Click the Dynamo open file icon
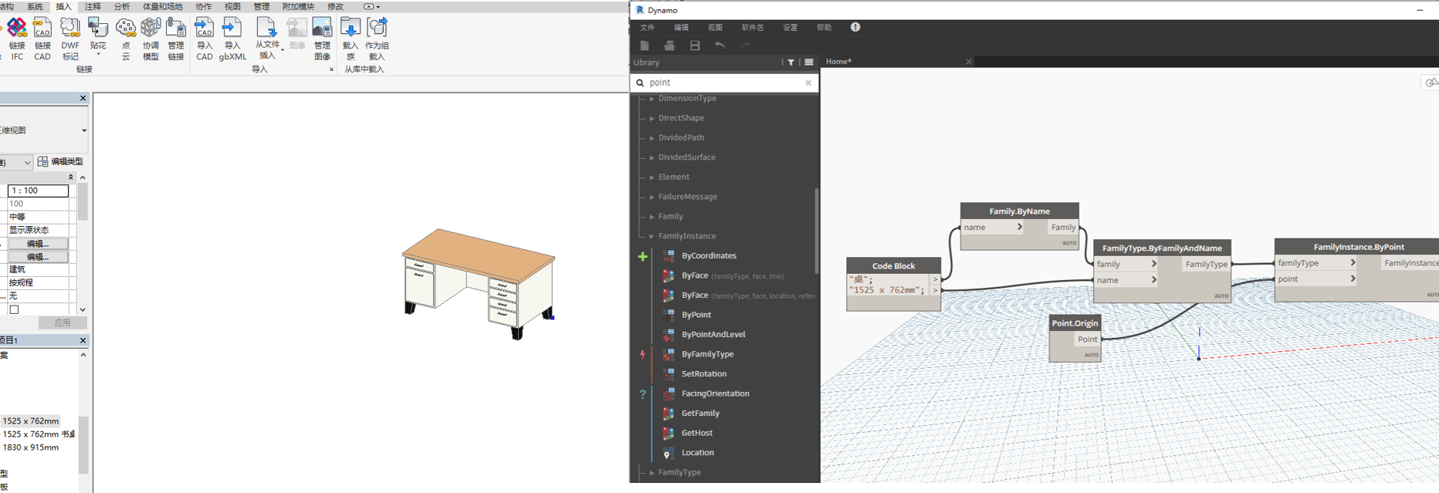1439x493 pixels. [669, 46]
